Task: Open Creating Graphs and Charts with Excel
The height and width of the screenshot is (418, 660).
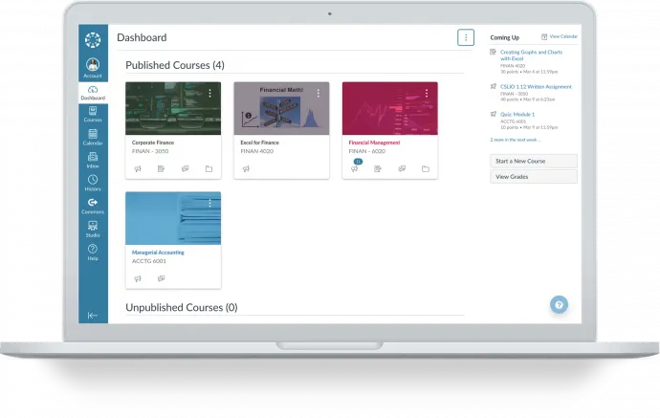Action: pos(531,55)
